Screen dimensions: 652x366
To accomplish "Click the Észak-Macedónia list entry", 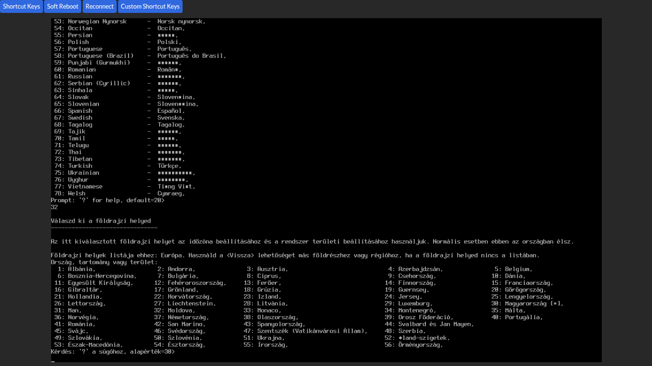I will pos(95,345).
